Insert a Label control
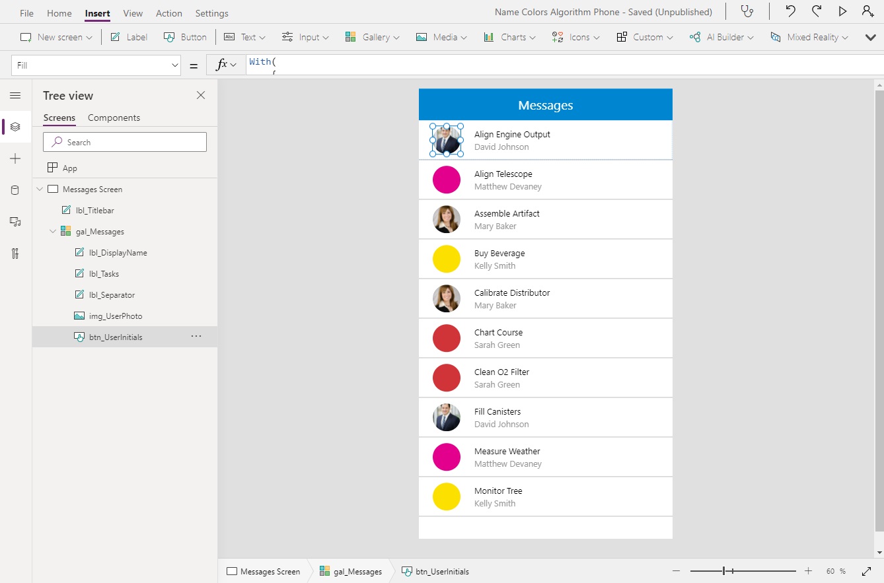The image size is (884, 583). (x=128, y=37)
